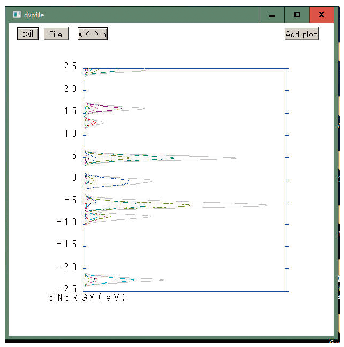Click the dvpfile title bar text
This screenshot has height=347, width=344.
33,15
